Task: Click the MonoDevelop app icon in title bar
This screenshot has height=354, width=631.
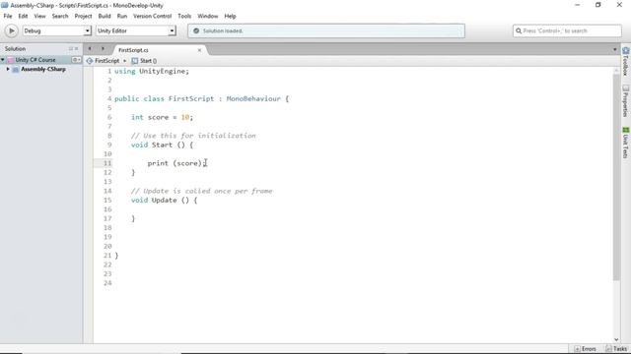Action: (x=4, y=5)
